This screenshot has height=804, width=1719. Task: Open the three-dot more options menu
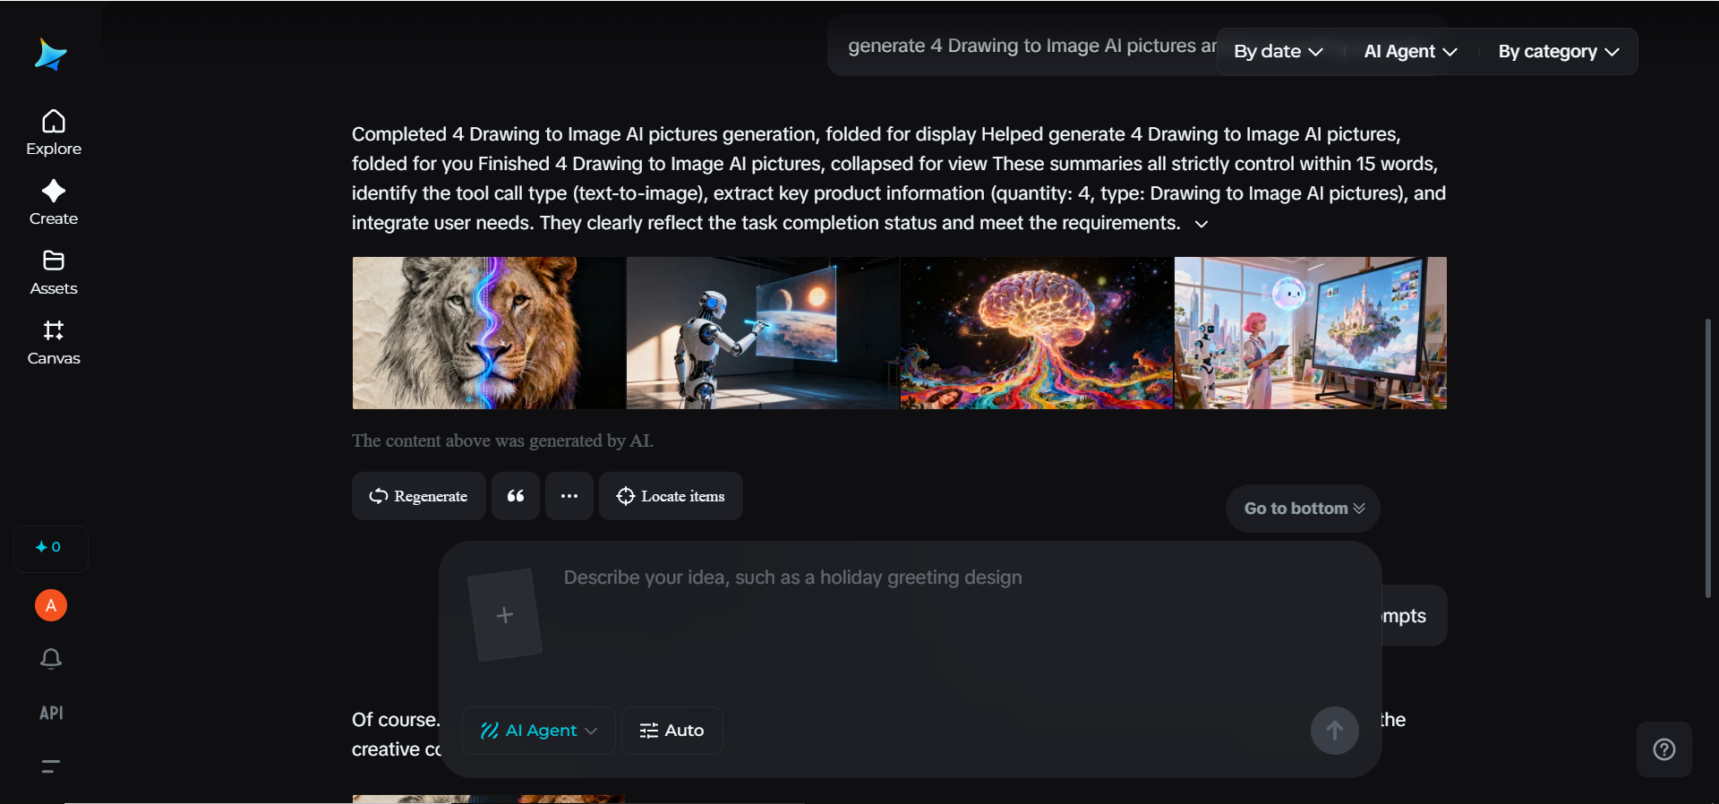coord(569,496)
